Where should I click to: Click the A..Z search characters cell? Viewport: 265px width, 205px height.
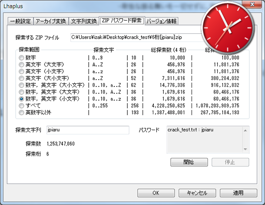[97, 64]
